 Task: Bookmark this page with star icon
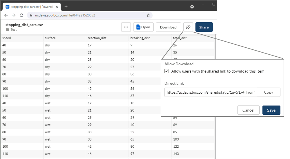point(148,15)
